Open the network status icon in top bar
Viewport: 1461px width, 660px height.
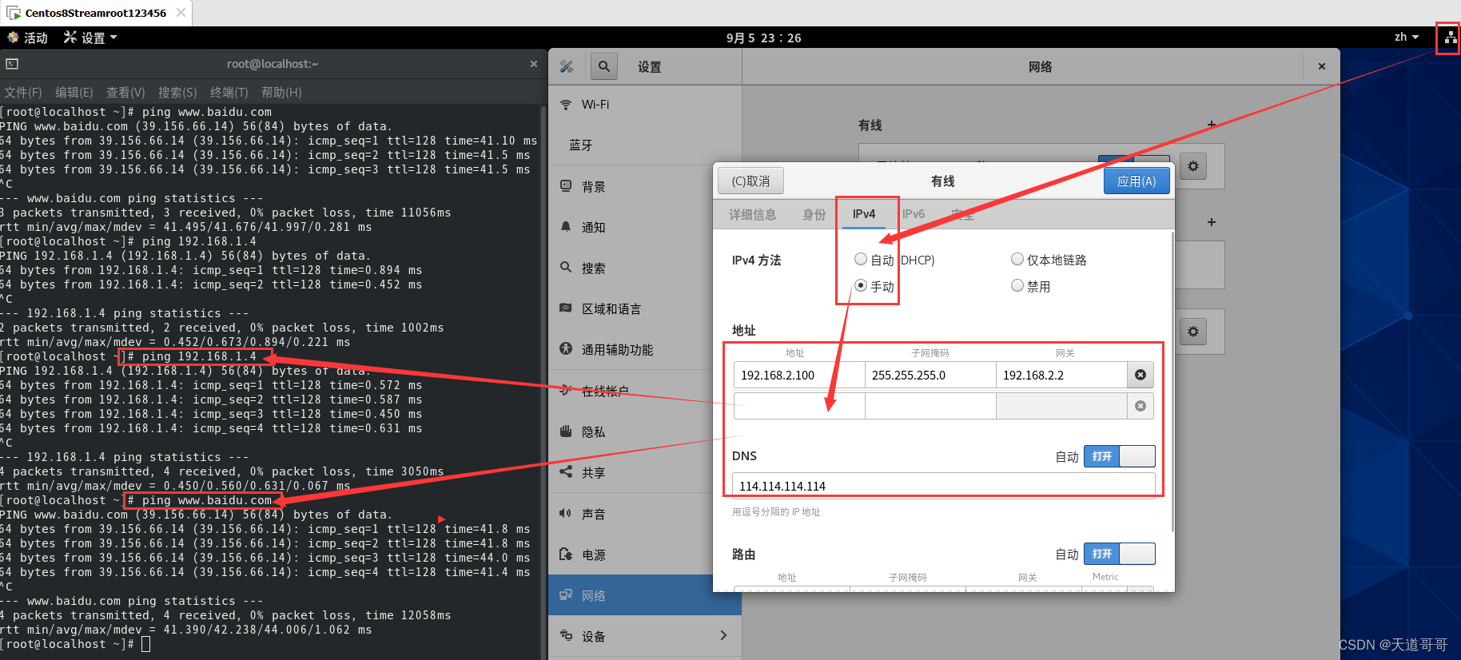point(1450,38)
